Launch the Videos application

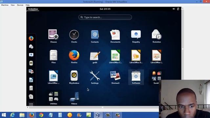[x=74, y=98]
